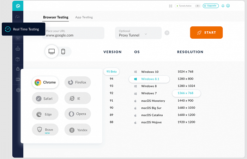Select the Edge browser
The height and width of the screenshot is (159, 247).
(x=45, y=114)
